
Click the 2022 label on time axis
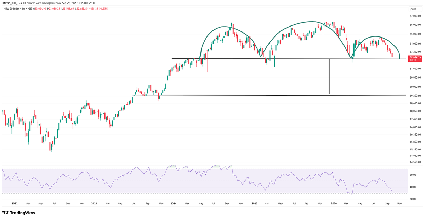15,204
